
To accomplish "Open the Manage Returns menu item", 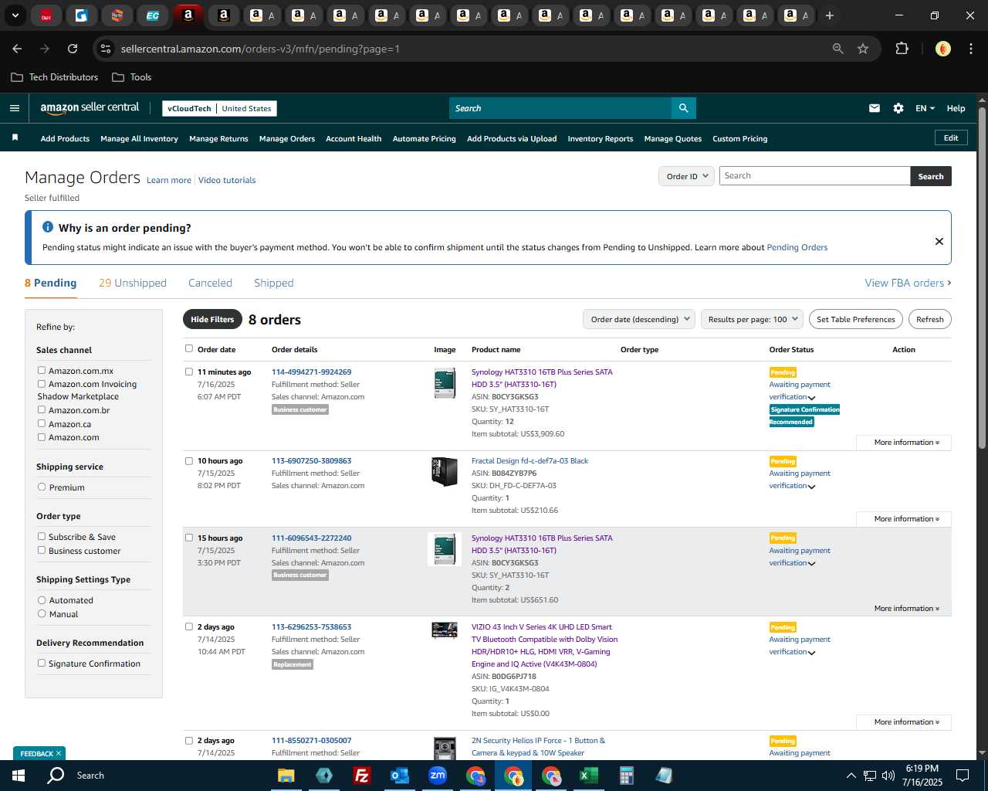I will (218, 139).
